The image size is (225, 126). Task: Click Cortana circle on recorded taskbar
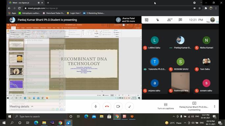[x=71, y=116]
